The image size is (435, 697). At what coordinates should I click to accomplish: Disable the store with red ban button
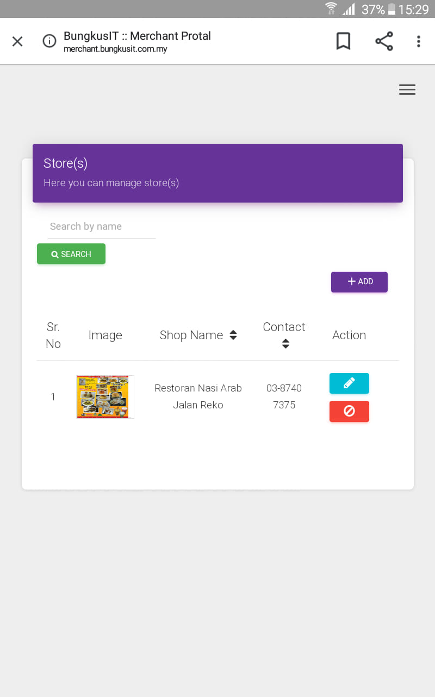(x=349, y=411)
